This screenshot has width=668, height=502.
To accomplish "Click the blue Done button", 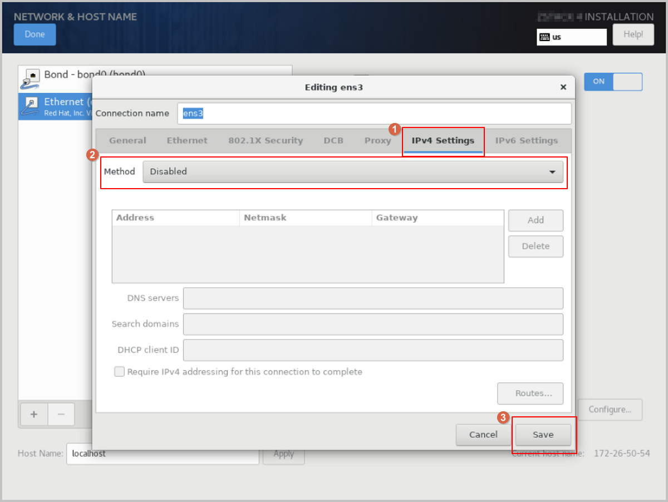I will point(35,35).
